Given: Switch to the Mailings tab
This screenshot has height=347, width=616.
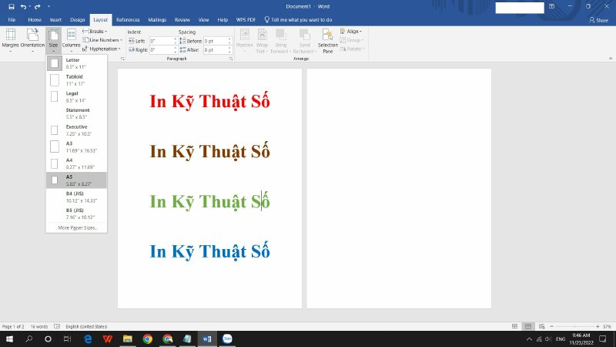Looking at the screenshot, I should (x=157, y=20).
